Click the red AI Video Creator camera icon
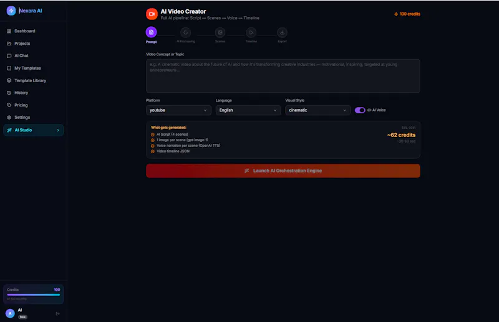The image size is (499, 322). [152, 14]
